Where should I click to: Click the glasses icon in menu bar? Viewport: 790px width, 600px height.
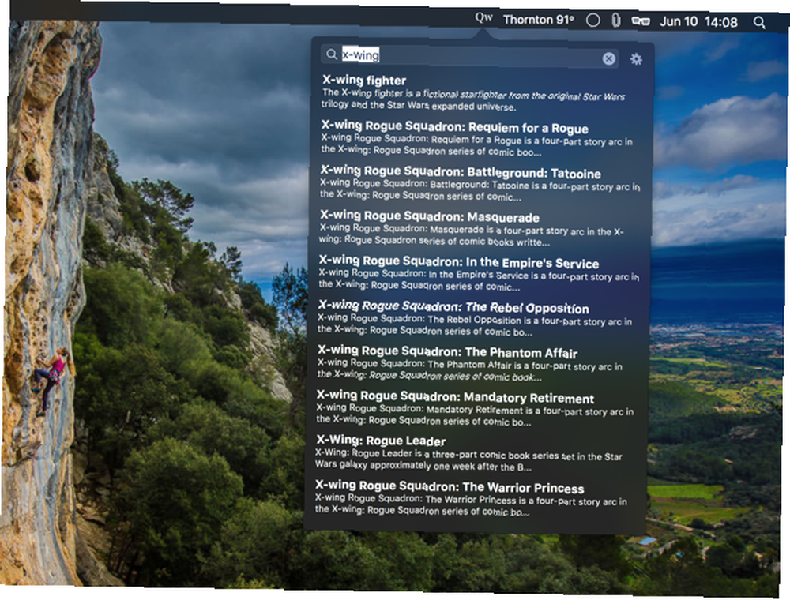(x=641, y=21)
